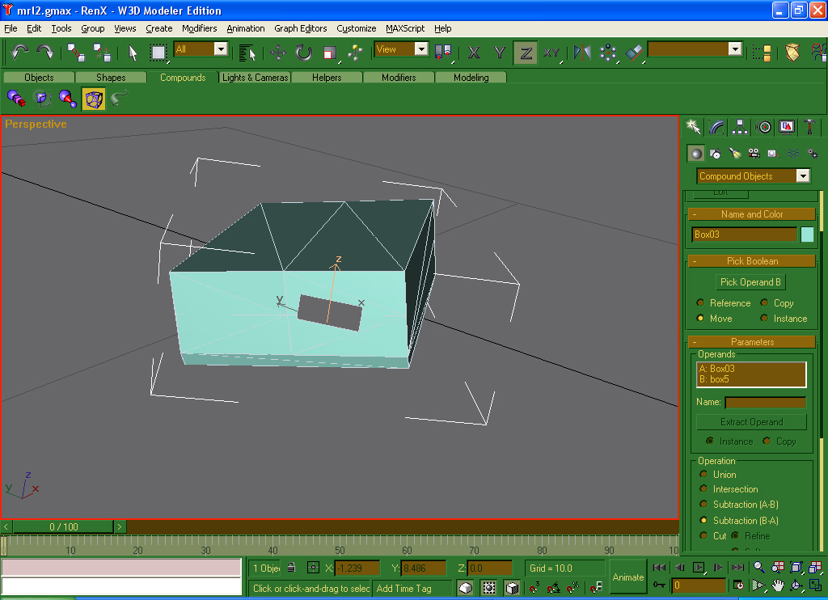Screen dimensions: 828x600
Task: Open the View reference coordinate dropdown
Action: 420,49
